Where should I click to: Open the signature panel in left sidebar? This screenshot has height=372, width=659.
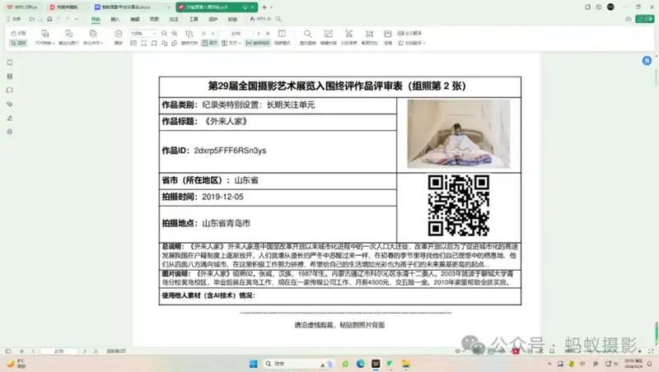click(x=10, y=118)
